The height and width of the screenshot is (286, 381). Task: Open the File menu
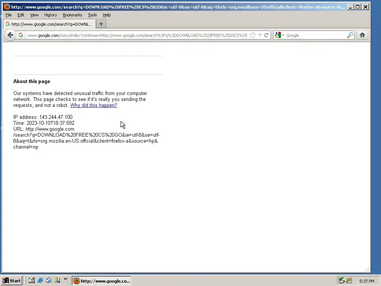pos(9,15)
